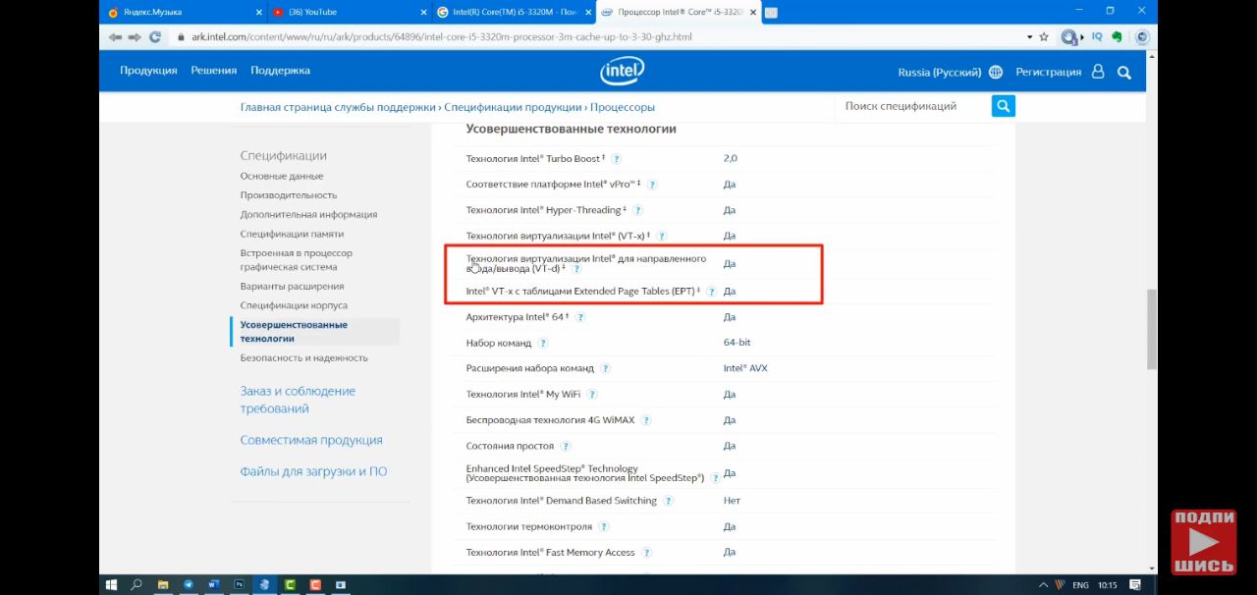Open Поддержка menu
The height and width of the screenshot is (595, 1257).
coord(280,71)
